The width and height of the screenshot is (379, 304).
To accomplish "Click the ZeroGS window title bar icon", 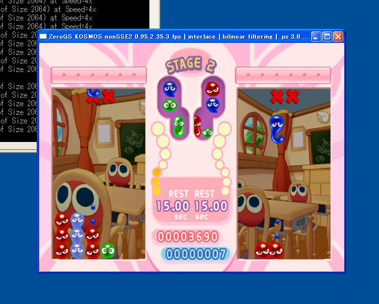I will tap(43, 36).
